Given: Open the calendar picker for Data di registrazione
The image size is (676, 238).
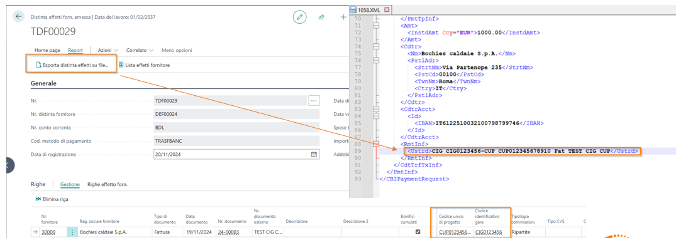Looking at the screenshot, I should coord(314,154).
